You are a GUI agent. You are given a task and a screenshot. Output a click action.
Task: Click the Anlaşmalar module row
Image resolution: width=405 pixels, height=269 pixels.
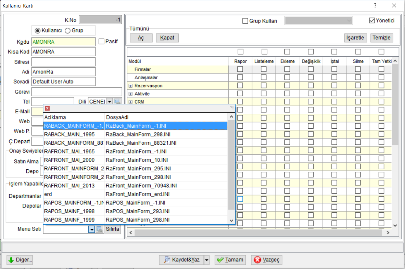178,77
